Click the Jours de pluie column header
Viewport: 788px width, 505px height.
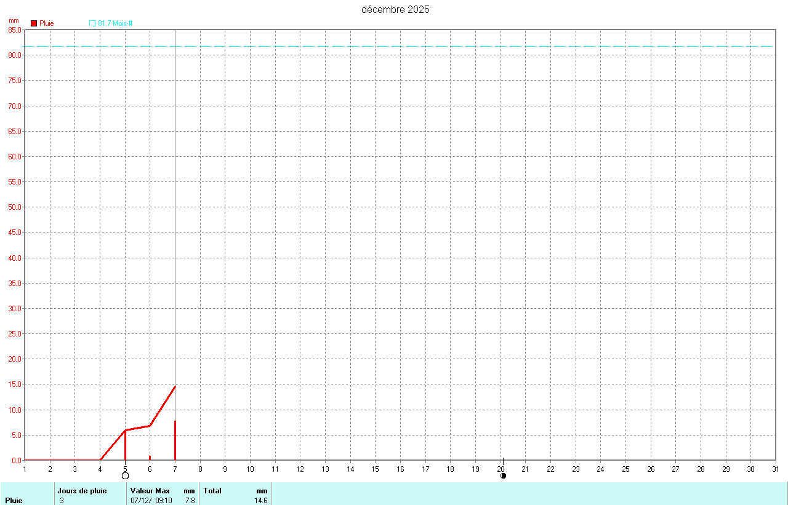tap(82, 491)
